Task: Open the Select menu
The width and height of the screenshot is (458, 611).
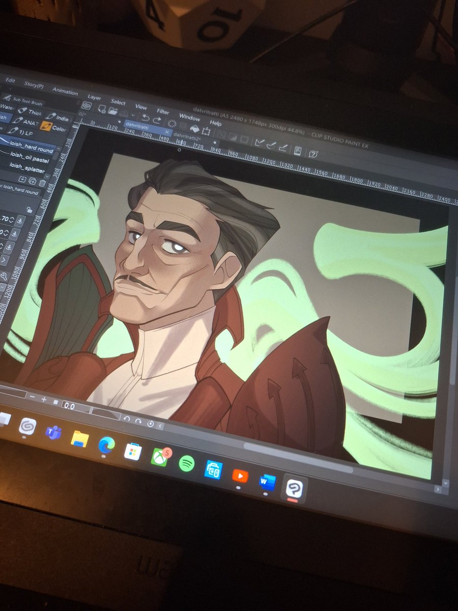Action: tap(118, 102)
